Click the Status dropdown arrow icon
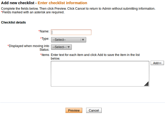The height and width of the screenshot is (115, 165). (69, 47)
